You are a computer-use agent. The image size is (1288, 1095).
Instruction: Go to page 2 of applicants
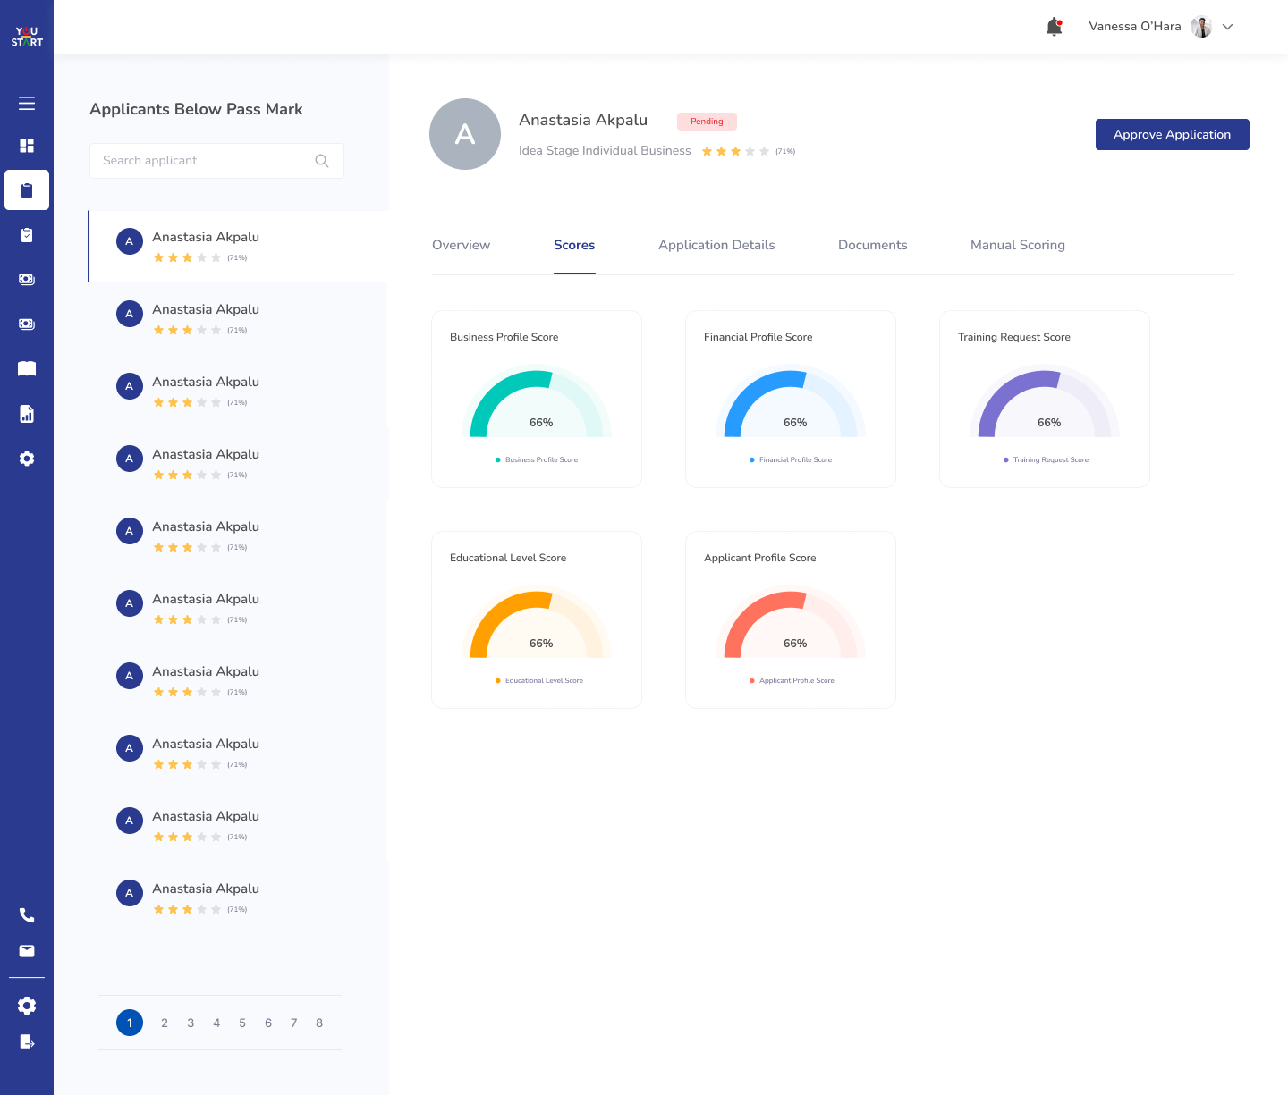click(x=165, y=1023)
